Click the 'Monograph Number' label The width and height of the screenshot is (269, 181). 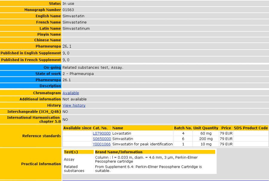tap(42, 10)
